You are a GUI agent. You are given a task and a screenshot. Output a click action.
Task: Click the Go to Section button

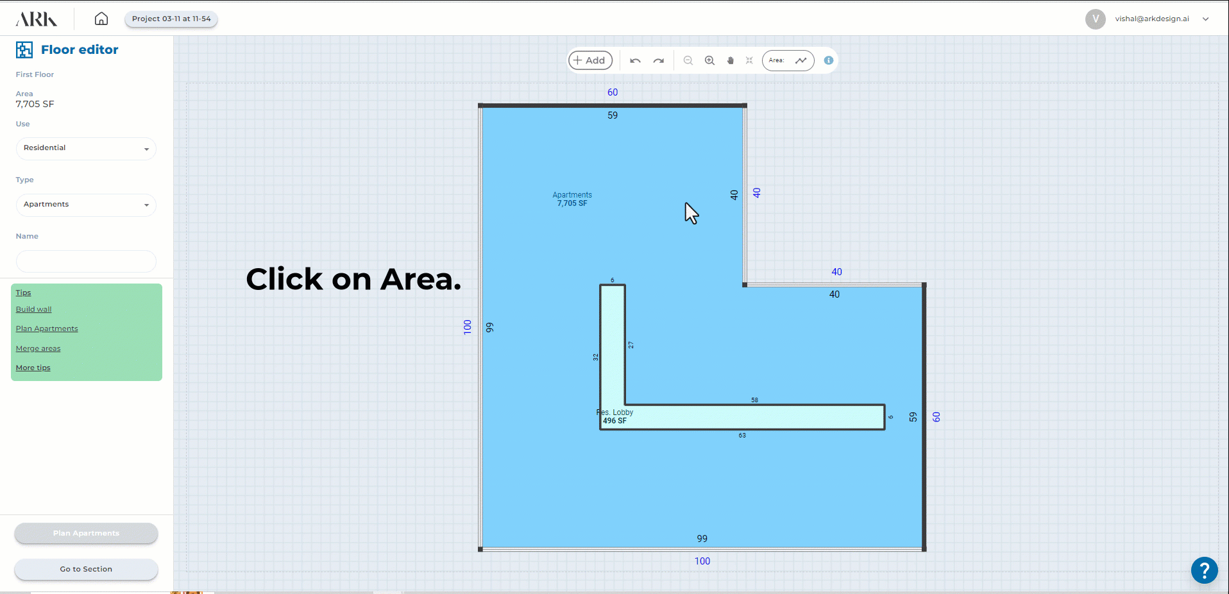click(86, 569)
